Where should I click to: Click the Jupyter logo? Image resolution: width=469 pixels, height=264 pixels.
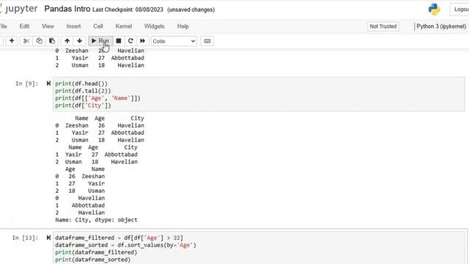click(18, 9)
